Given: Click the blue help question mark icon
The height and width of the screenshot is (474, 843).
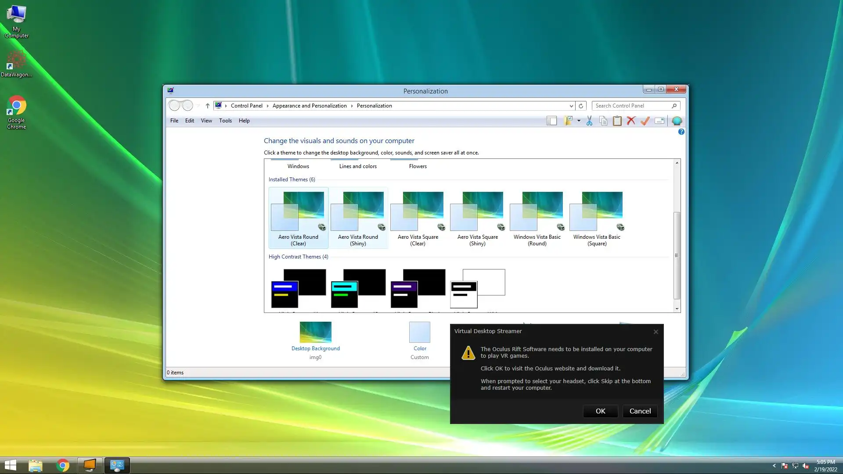Looking at the screenshot, I should [x=681, y=132].
